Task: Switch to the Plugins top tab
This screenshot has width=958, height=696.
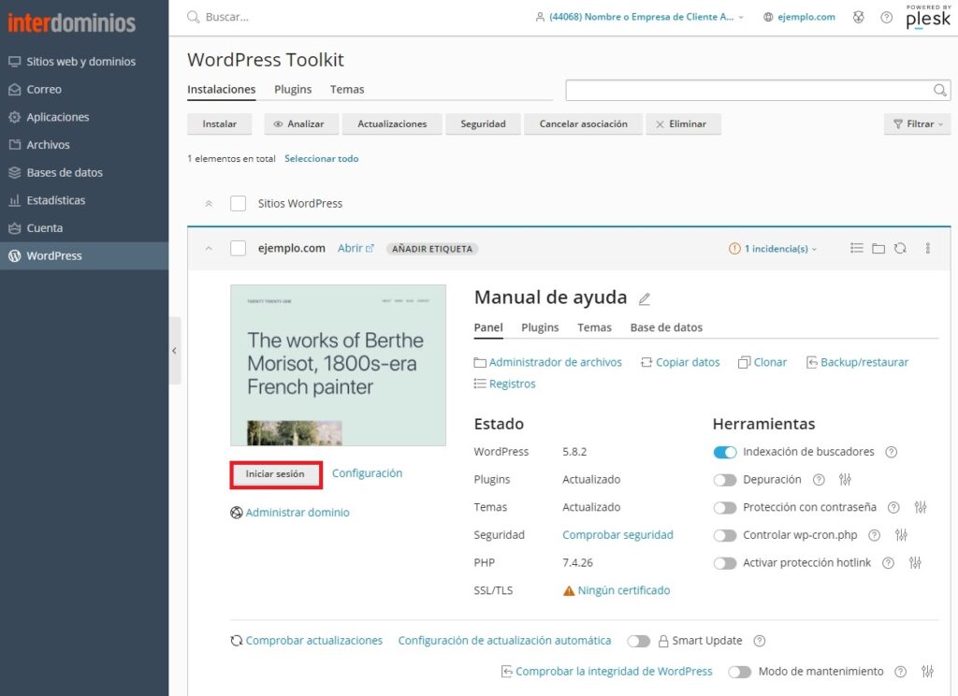Action: coord(293,89)
